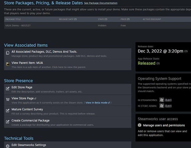This screenshot has width=191, height=148.
Task: Click the Windows icon in the In Store Admin row
Action: coord(162,106)
